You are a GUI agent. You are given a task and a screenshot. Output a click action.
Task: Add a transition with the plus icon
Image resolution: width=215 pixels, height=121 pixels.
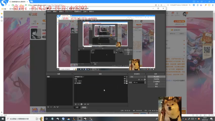[139, 80]
